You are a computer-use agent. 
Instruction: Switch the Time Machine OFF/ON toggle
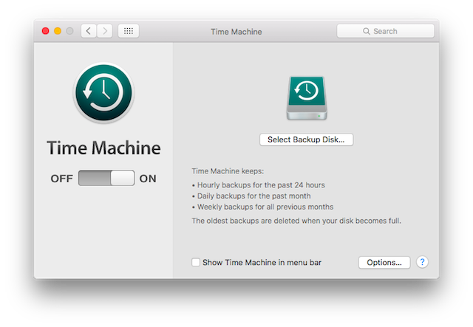coord(106,178)
